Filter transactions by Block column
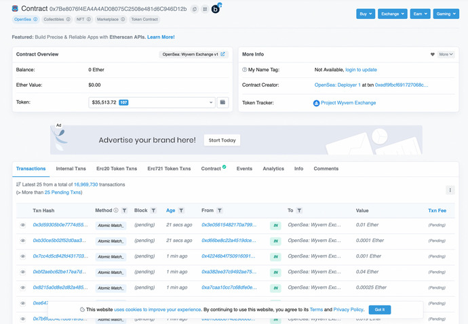468x324 pixels. tap(154, 211)
